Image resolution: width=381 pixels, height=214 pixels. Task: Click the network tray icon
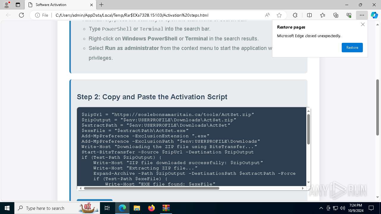click(335, 208)
